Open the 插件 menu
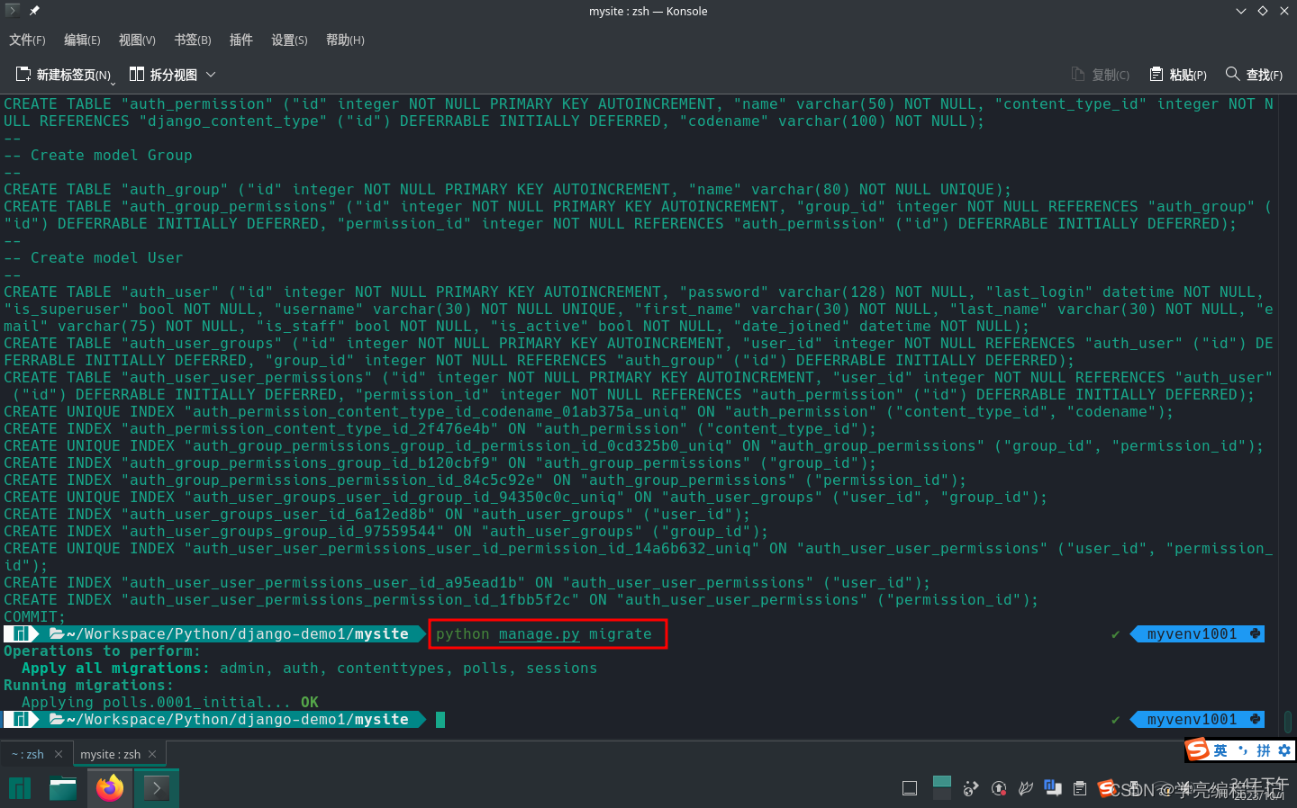The height and width of the screenshot is (808, 1297). pos(240,40)
